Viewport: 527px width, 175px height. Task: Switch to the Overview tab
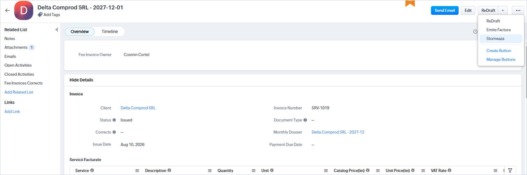(x=79, y=32)
